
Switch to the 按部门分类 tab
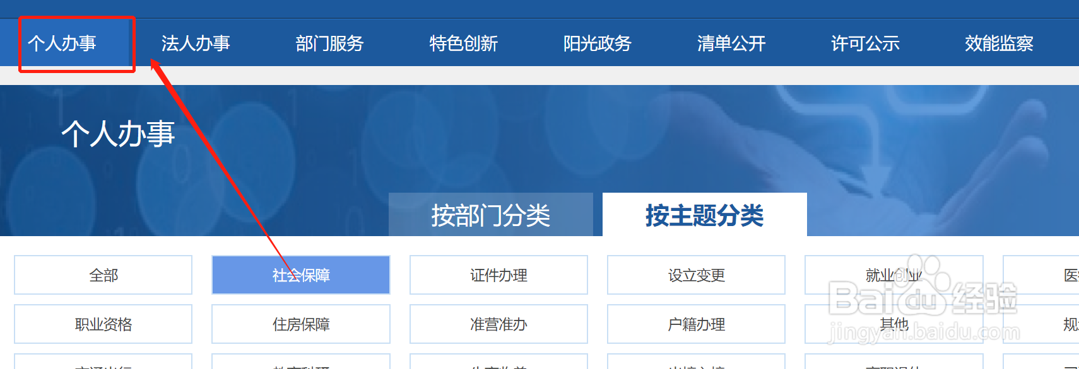click(x=491, y=215)
